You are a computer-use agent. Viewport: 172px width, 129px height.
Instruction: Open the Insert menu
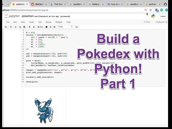click(32, 22)
